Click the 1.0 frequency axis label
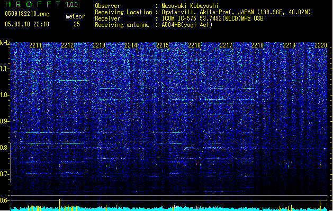Screen dimensions: 333x211 point(5,95)
